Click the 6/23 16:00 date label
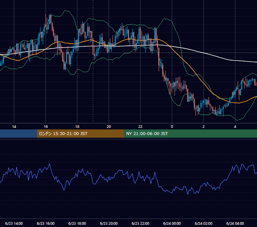This screenshot has width=257, height=227. 46,223
